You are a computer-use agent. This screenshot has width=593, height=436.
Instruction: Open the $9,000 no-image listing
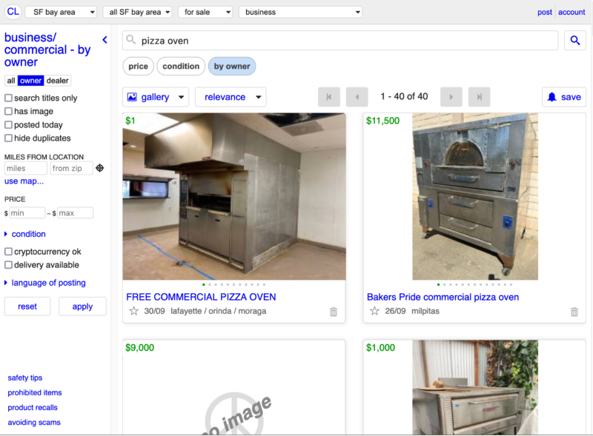(x=234, y=387)
